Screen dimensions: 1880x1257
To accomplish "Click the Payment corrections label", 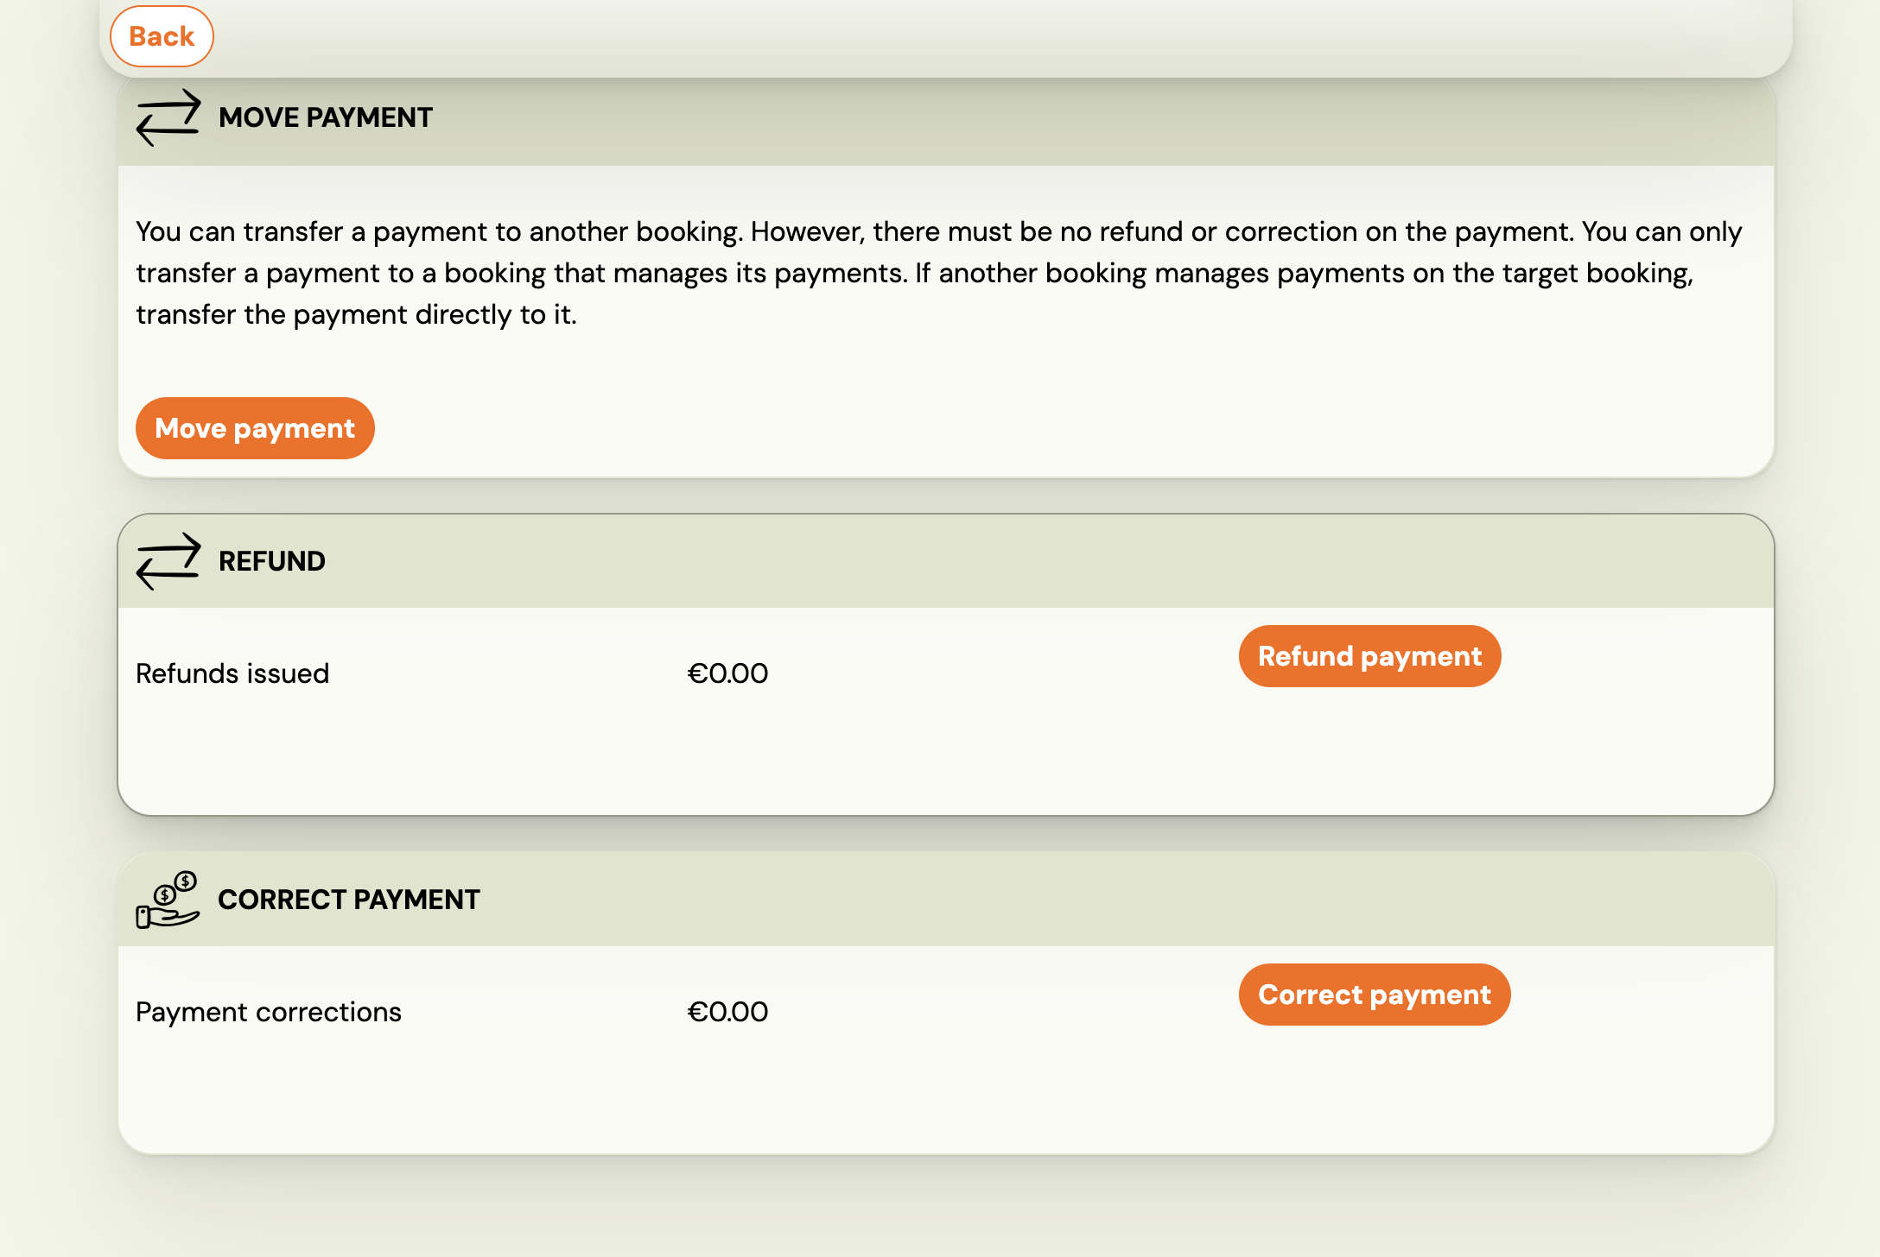I will (268, 1011).
